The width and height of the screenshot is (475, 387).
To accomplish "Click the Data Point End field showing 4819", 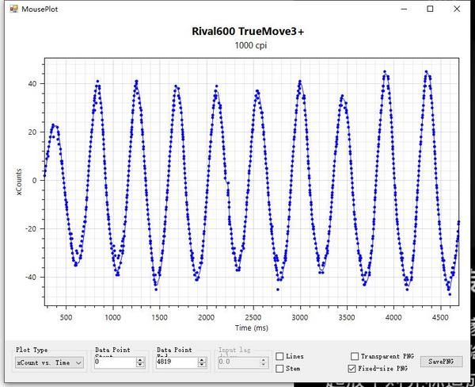I will click(x=177, y=362).
